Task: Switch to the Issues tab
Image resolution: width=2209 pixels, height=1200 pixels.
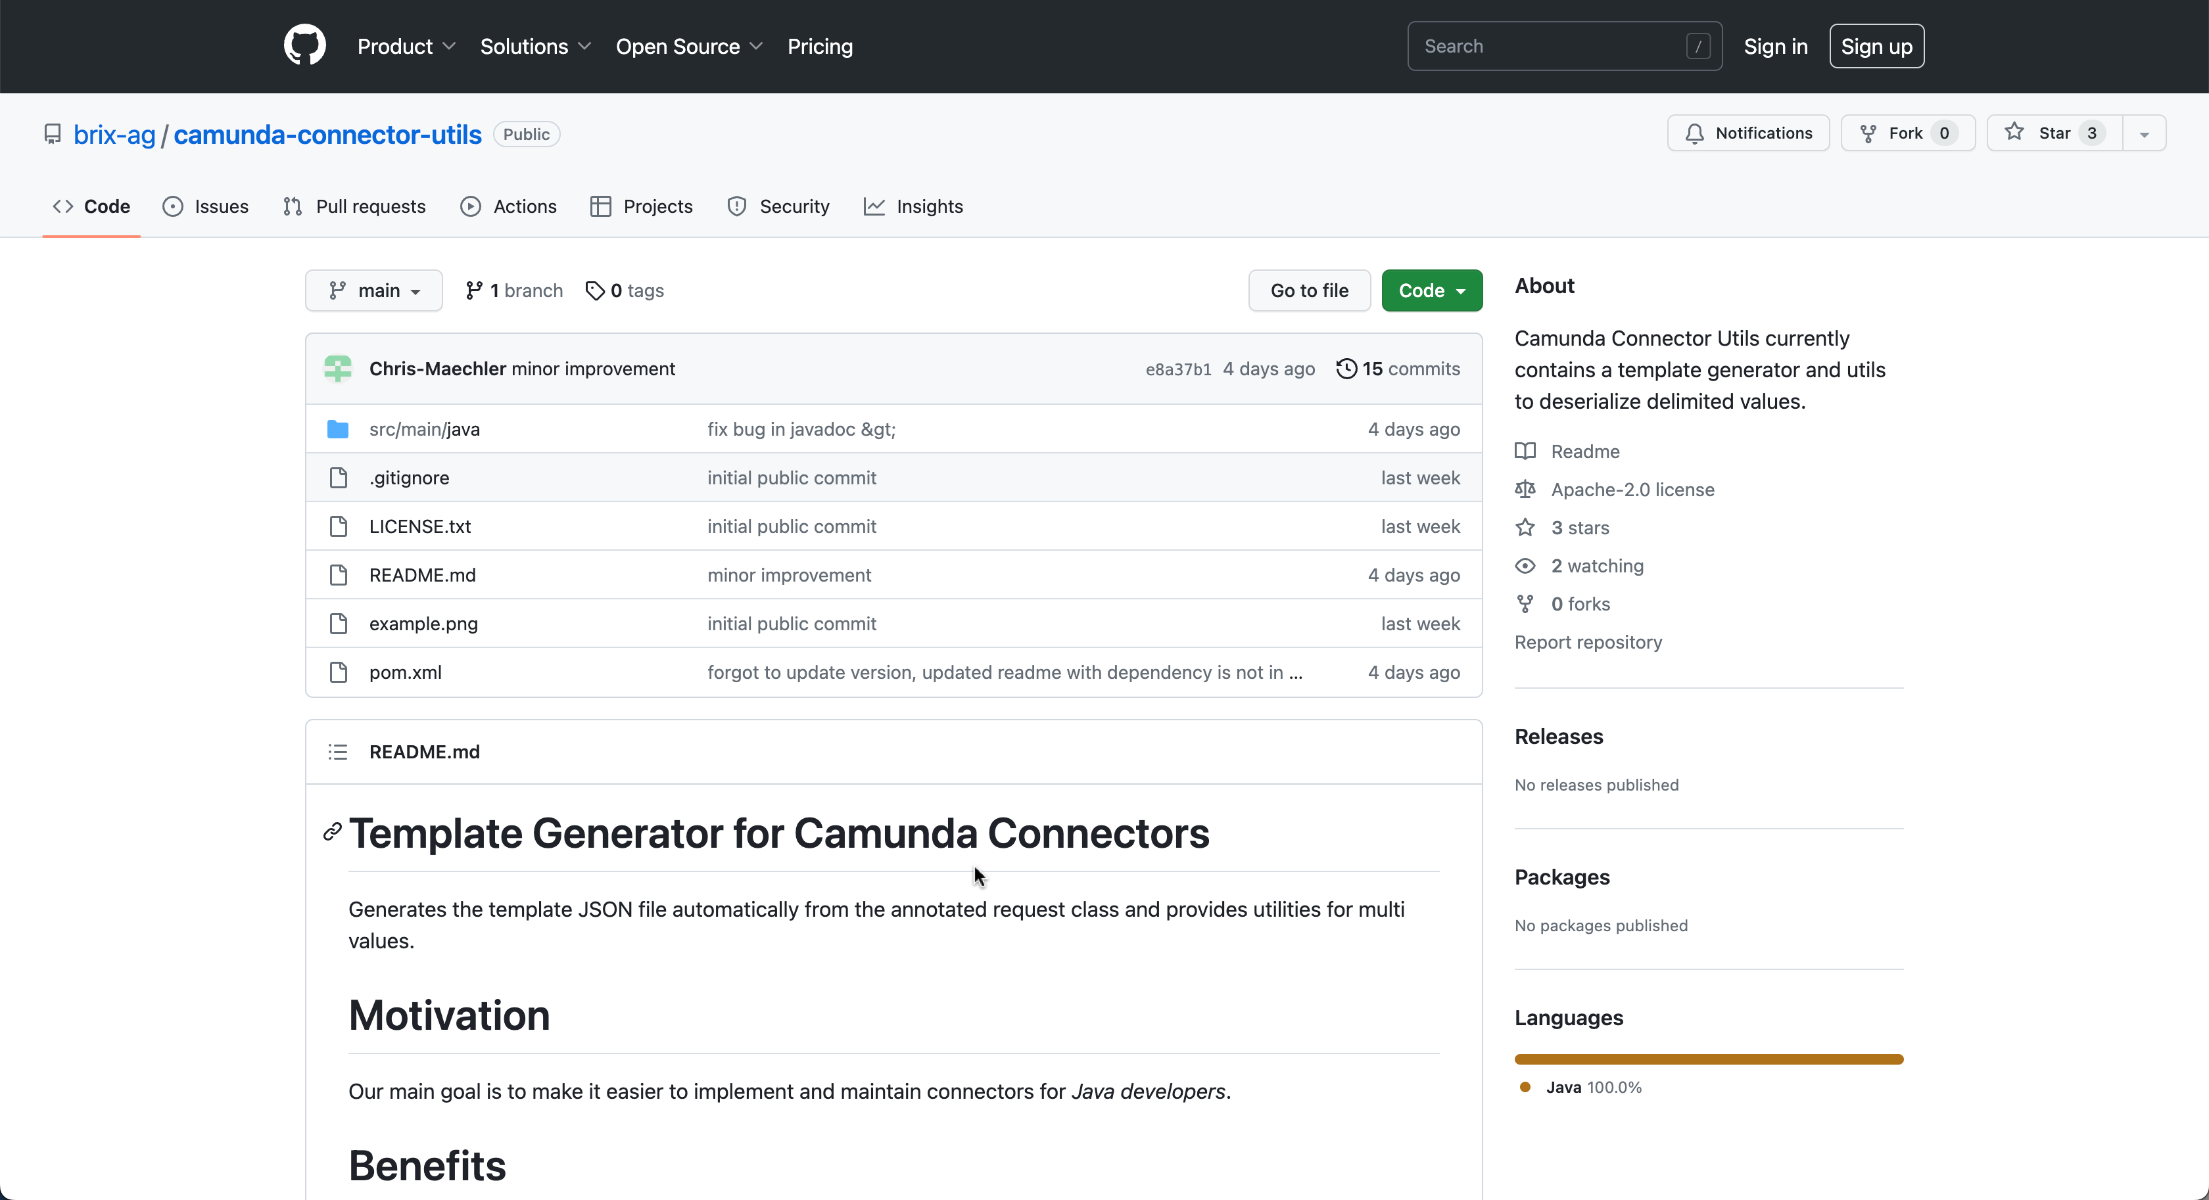Action: point(206,206)
